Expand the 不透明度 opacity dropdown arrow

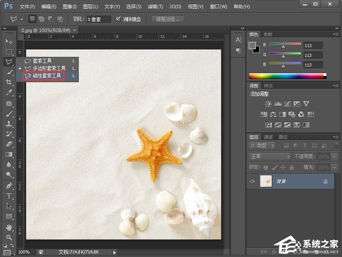pyautogui.click(x=334, y=156)
